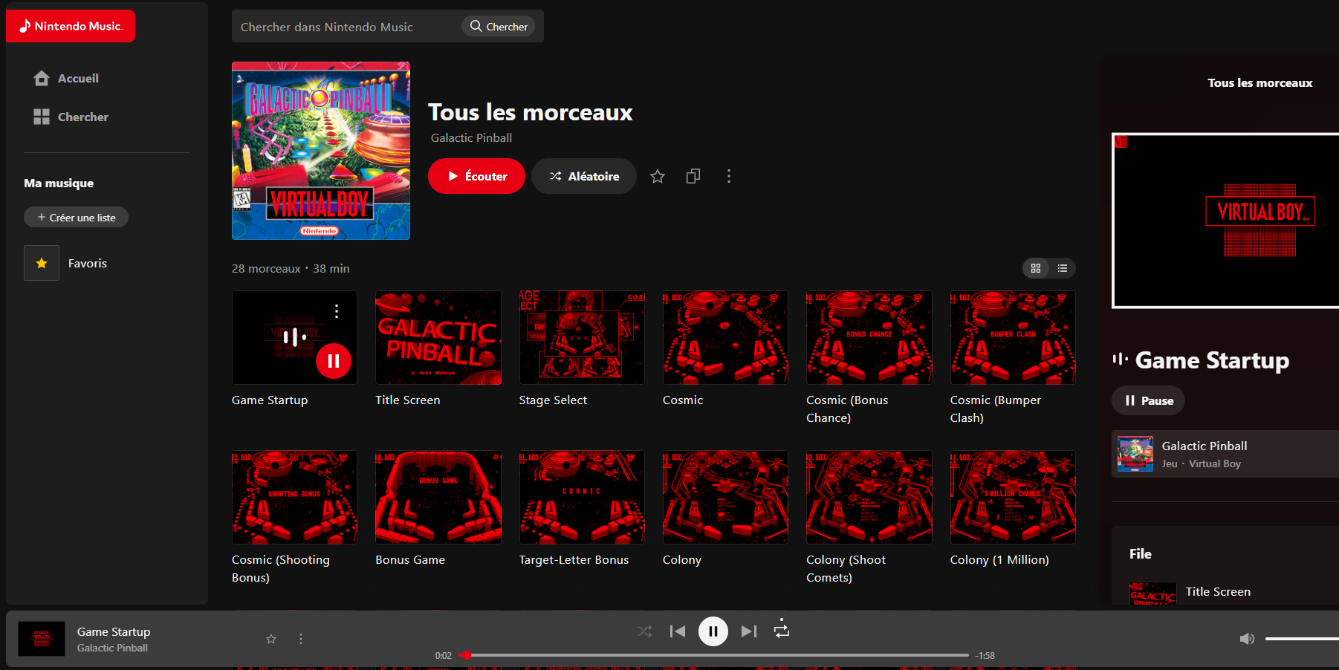Image resolution: width=1339 pixels, height=670 pixels.
Task: Click Game Startup title in player bar
Action: (x=114, y=632)
